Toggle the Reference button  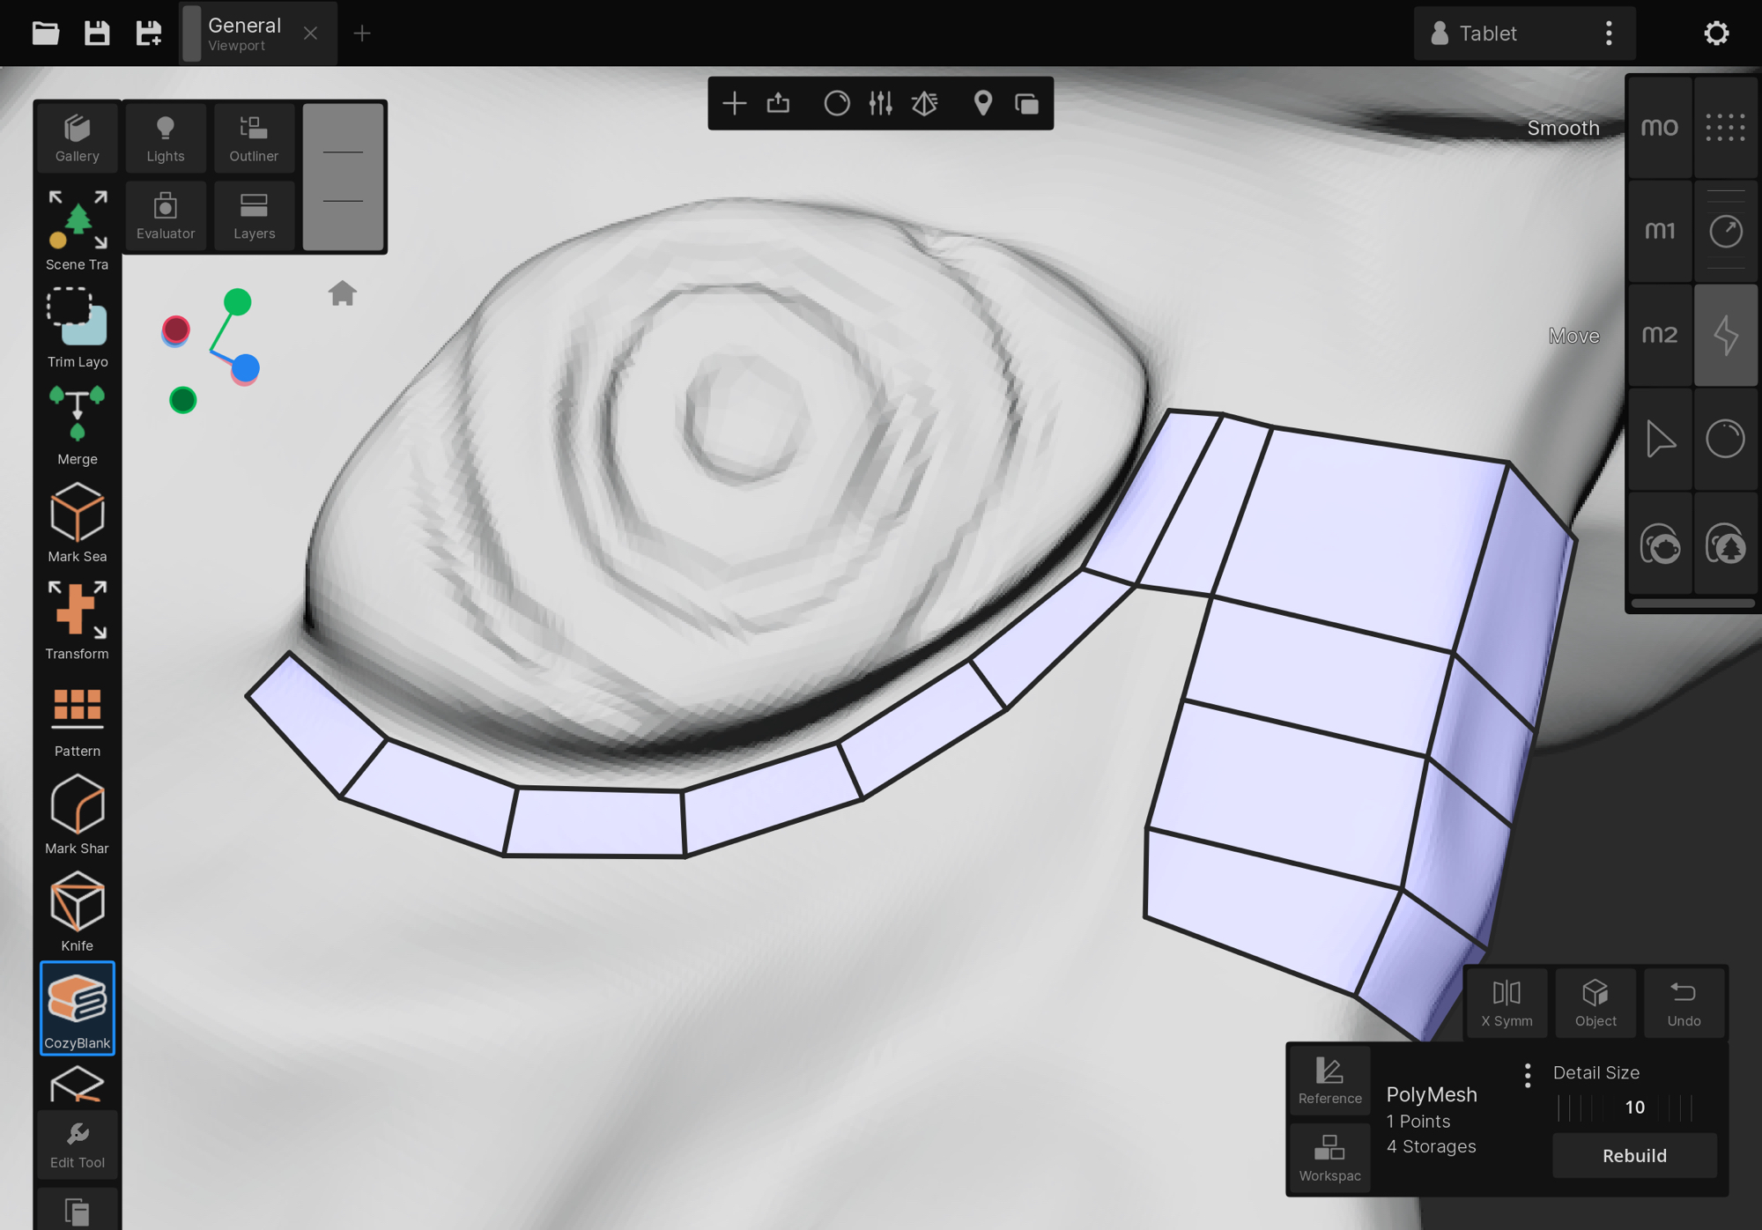tap(1329, 1080)
